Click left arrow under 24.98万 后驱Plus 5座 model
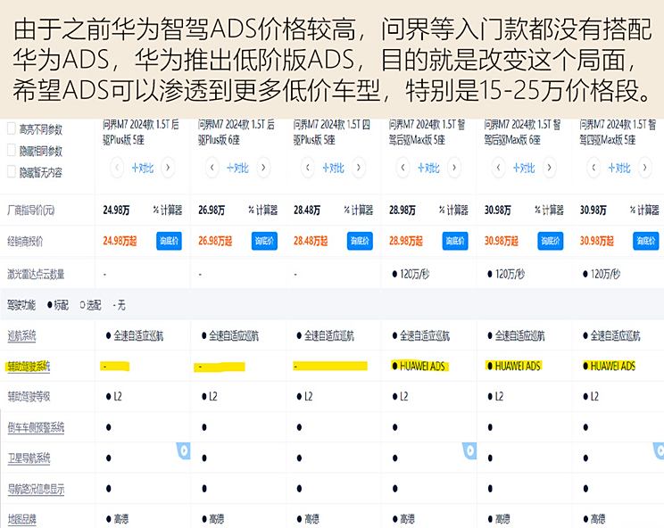664x528 pixels. coord(116,168)
